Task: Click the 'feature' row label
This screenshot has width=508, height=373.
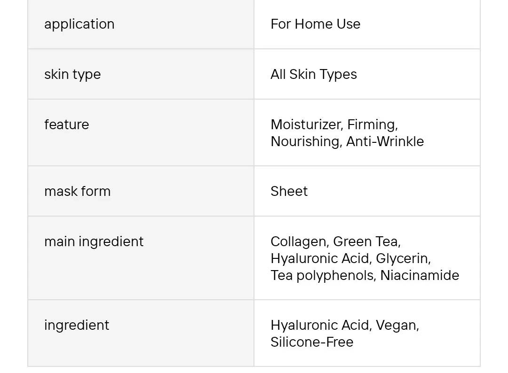Action: [66, 124]
